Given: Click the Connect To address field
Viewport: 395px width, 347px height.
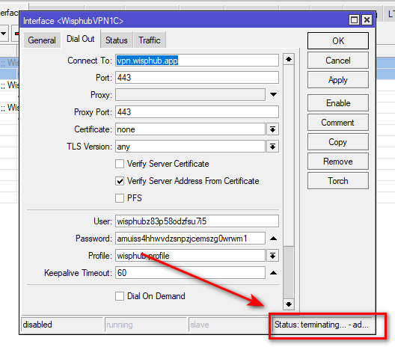Looking at the screenshot, I should pyautogui.click(x=197, y=61).
